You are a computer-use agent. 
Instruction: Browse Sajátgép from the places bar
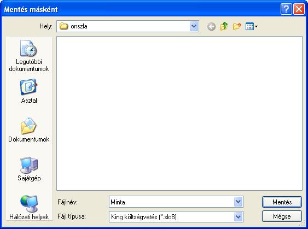[x=29, y=169]
